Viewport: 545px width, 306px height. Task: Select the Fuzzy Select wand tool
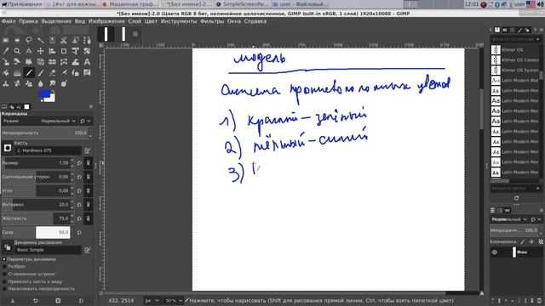pyautogui.click(x=40, y=40)
